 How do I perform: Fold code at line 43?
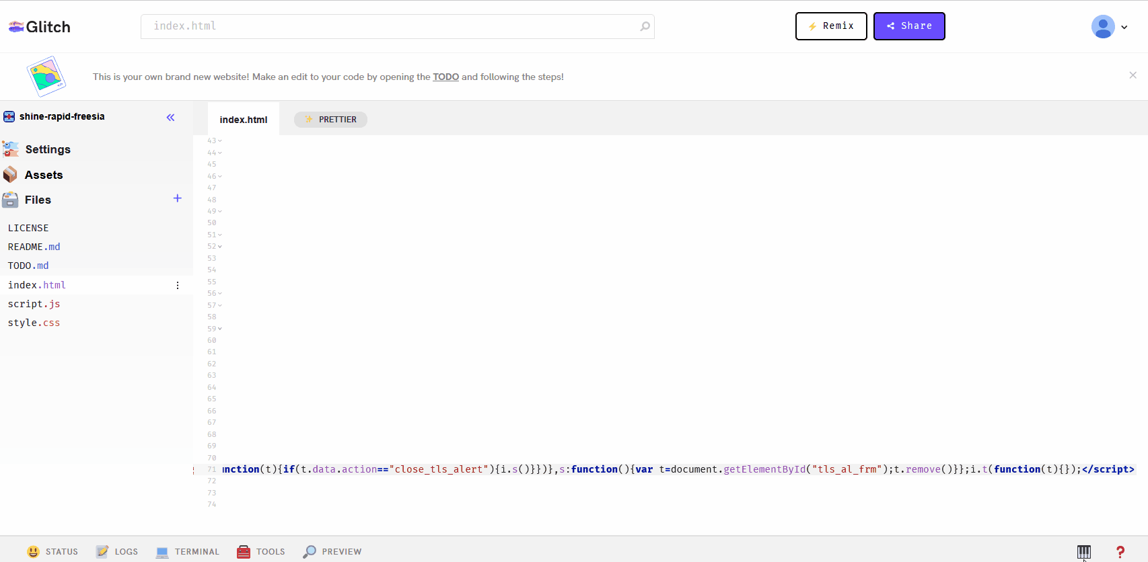click(220, 141)
